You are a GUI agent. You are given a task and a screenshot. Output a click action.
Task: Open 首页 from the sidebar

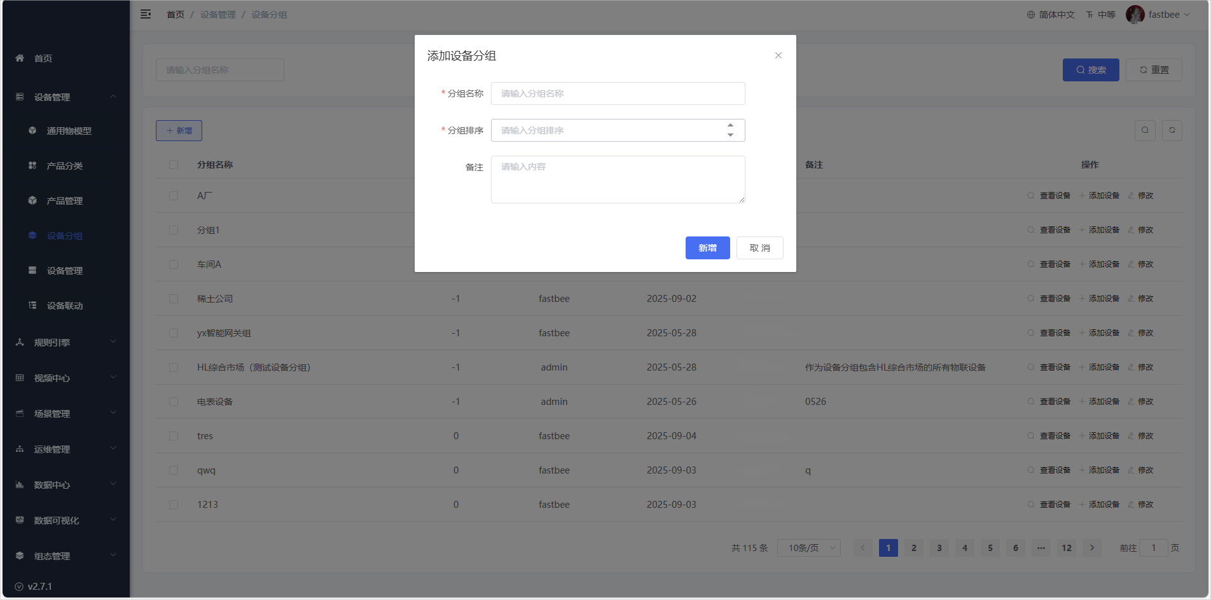click(43, 58)
